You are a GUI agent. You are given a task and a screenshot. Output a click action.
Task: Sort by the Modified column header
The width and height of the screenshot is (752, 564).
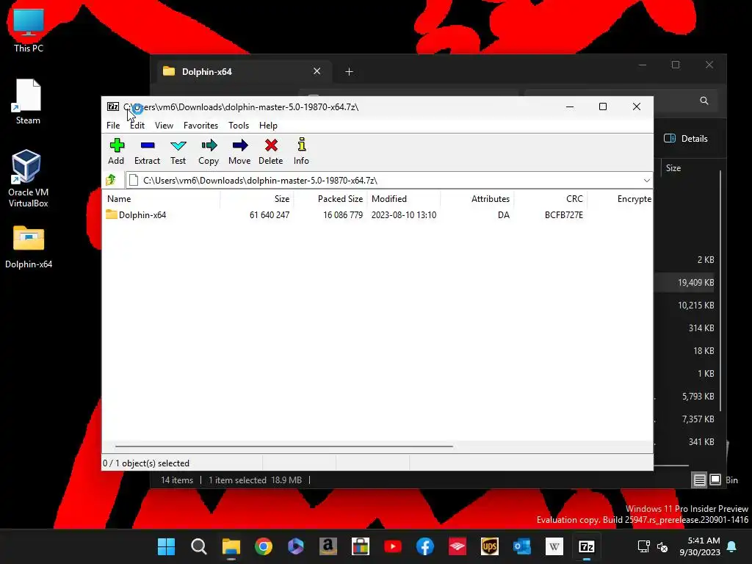pyautogui.click(x=404, y=198)
